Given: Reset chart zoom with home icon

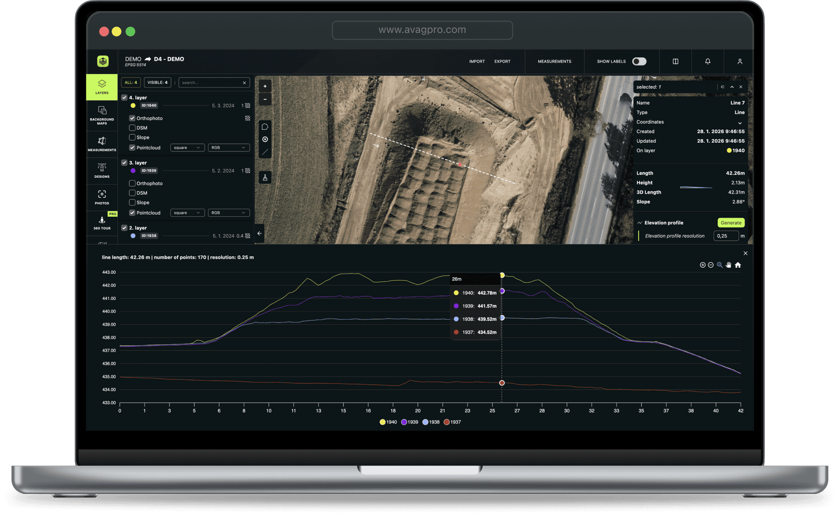Looking at the screenshot, I should click(x=738, y=265).
